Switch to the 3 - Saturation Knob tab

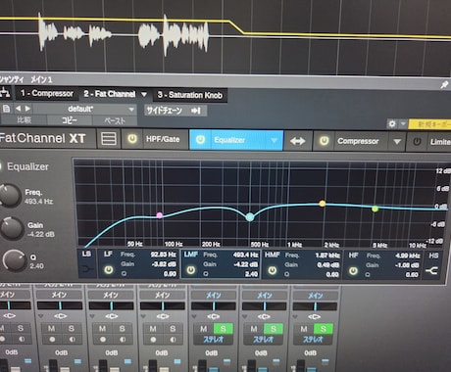(x=190, y=95)
